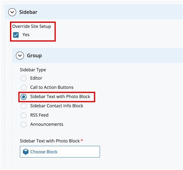Select Sidebar Text with Photo Block radio
Image resolution: width=183 pixels, height=170 pixels.
tap(24, 97)
